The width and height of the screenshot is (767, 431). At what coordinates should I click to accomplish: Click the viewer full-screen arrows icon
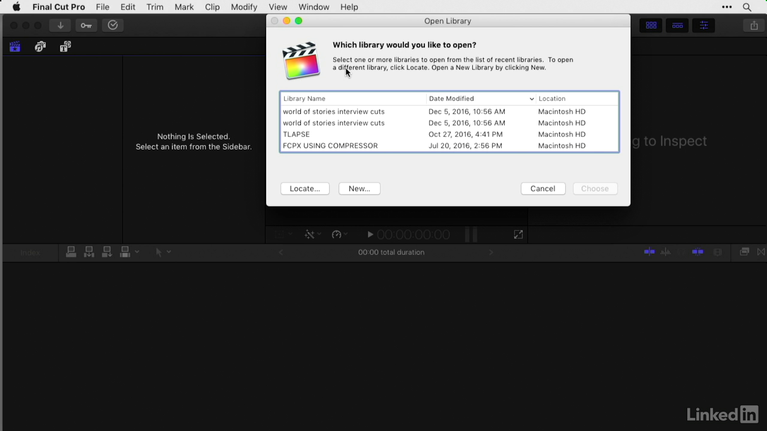pos(518,235)
